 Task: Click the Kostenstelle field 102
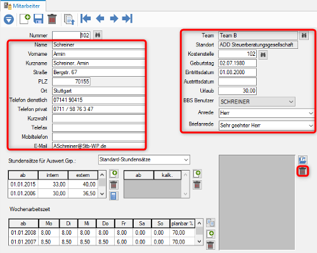(238, 54)
